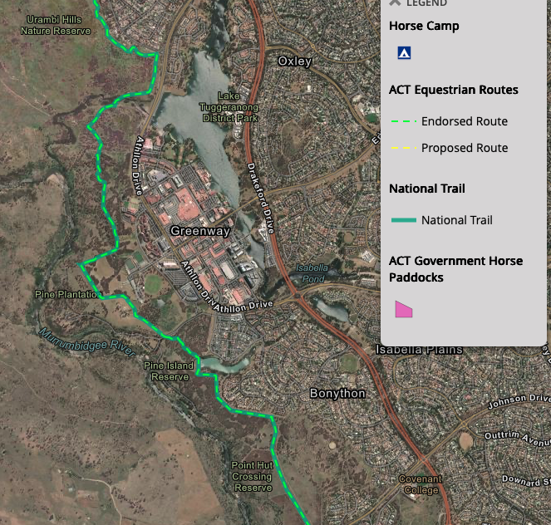Click the Covenant College label

point(421,485)
